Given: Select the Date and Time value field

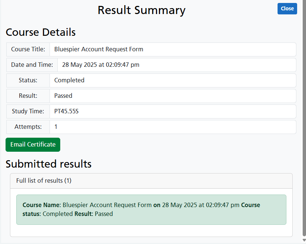Looking at the screenshot, I should pos(177,65).
